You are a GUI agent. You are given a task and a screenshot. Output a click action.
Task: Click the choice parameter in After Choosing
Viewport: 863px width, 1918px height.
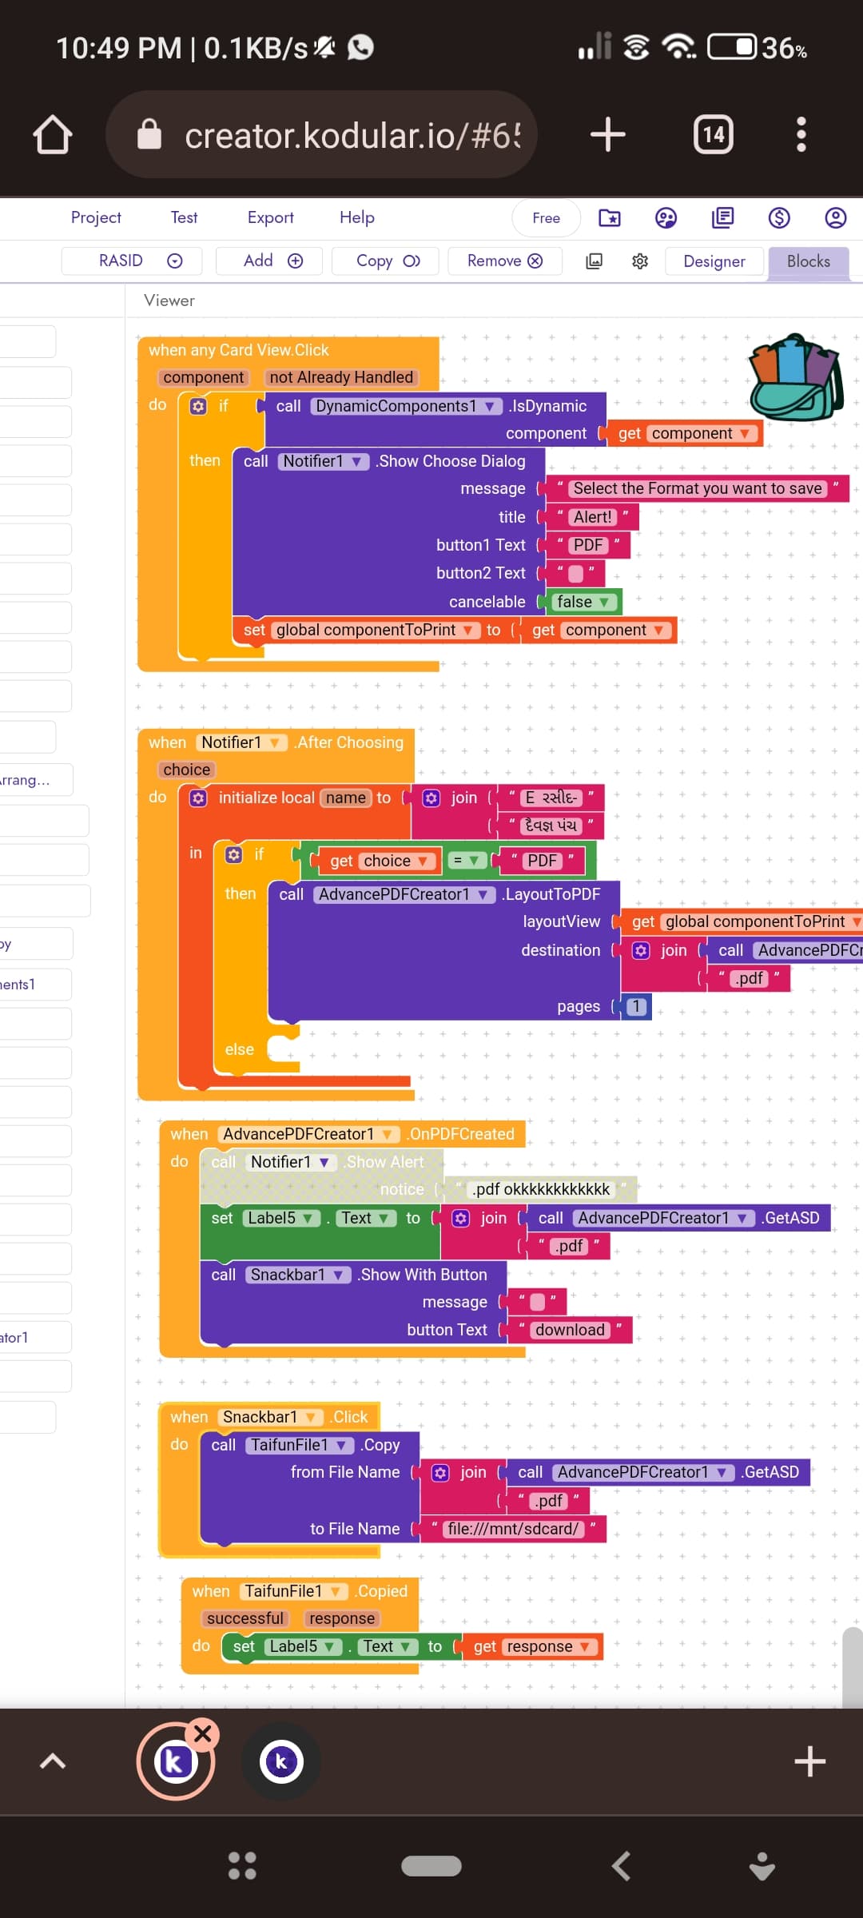pos(186,770)
